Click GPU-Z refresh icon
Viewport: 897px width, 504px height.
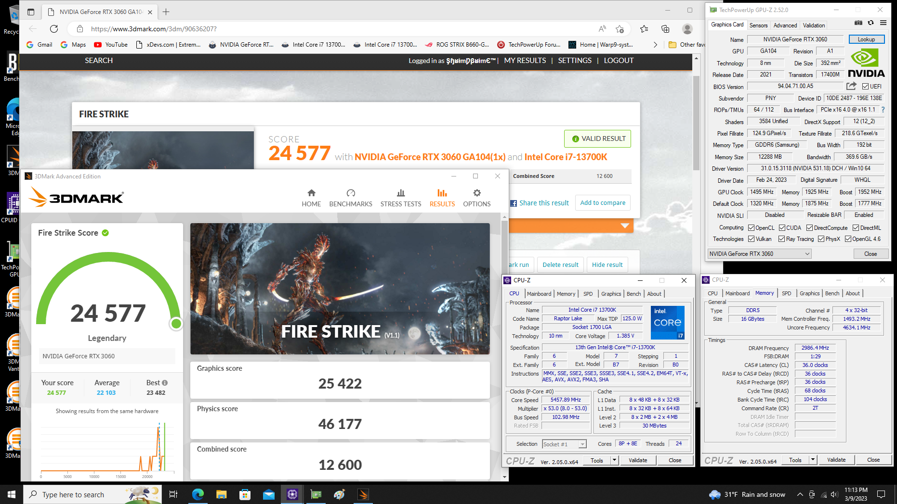(871, 23)
